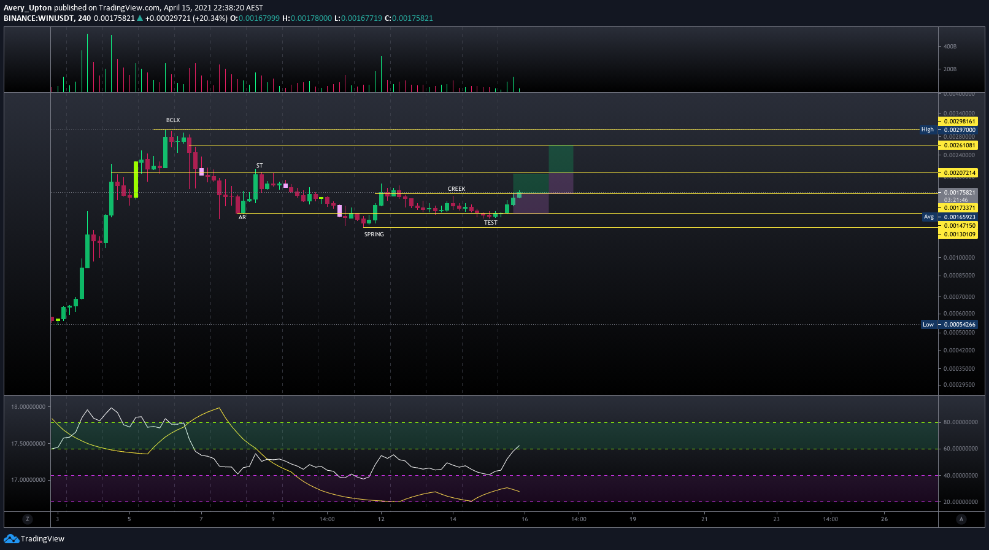Screen dimensions: 989x550
Task: Click the H:0.00178000 high value in the header
Action: pyautogui.click(x=307, y=18)
